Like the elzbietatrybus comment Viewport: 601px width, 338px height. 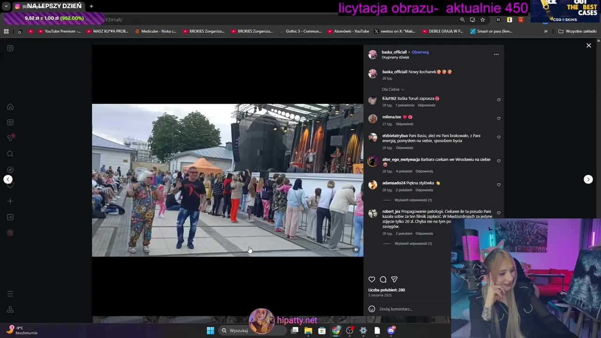point(499,138)
